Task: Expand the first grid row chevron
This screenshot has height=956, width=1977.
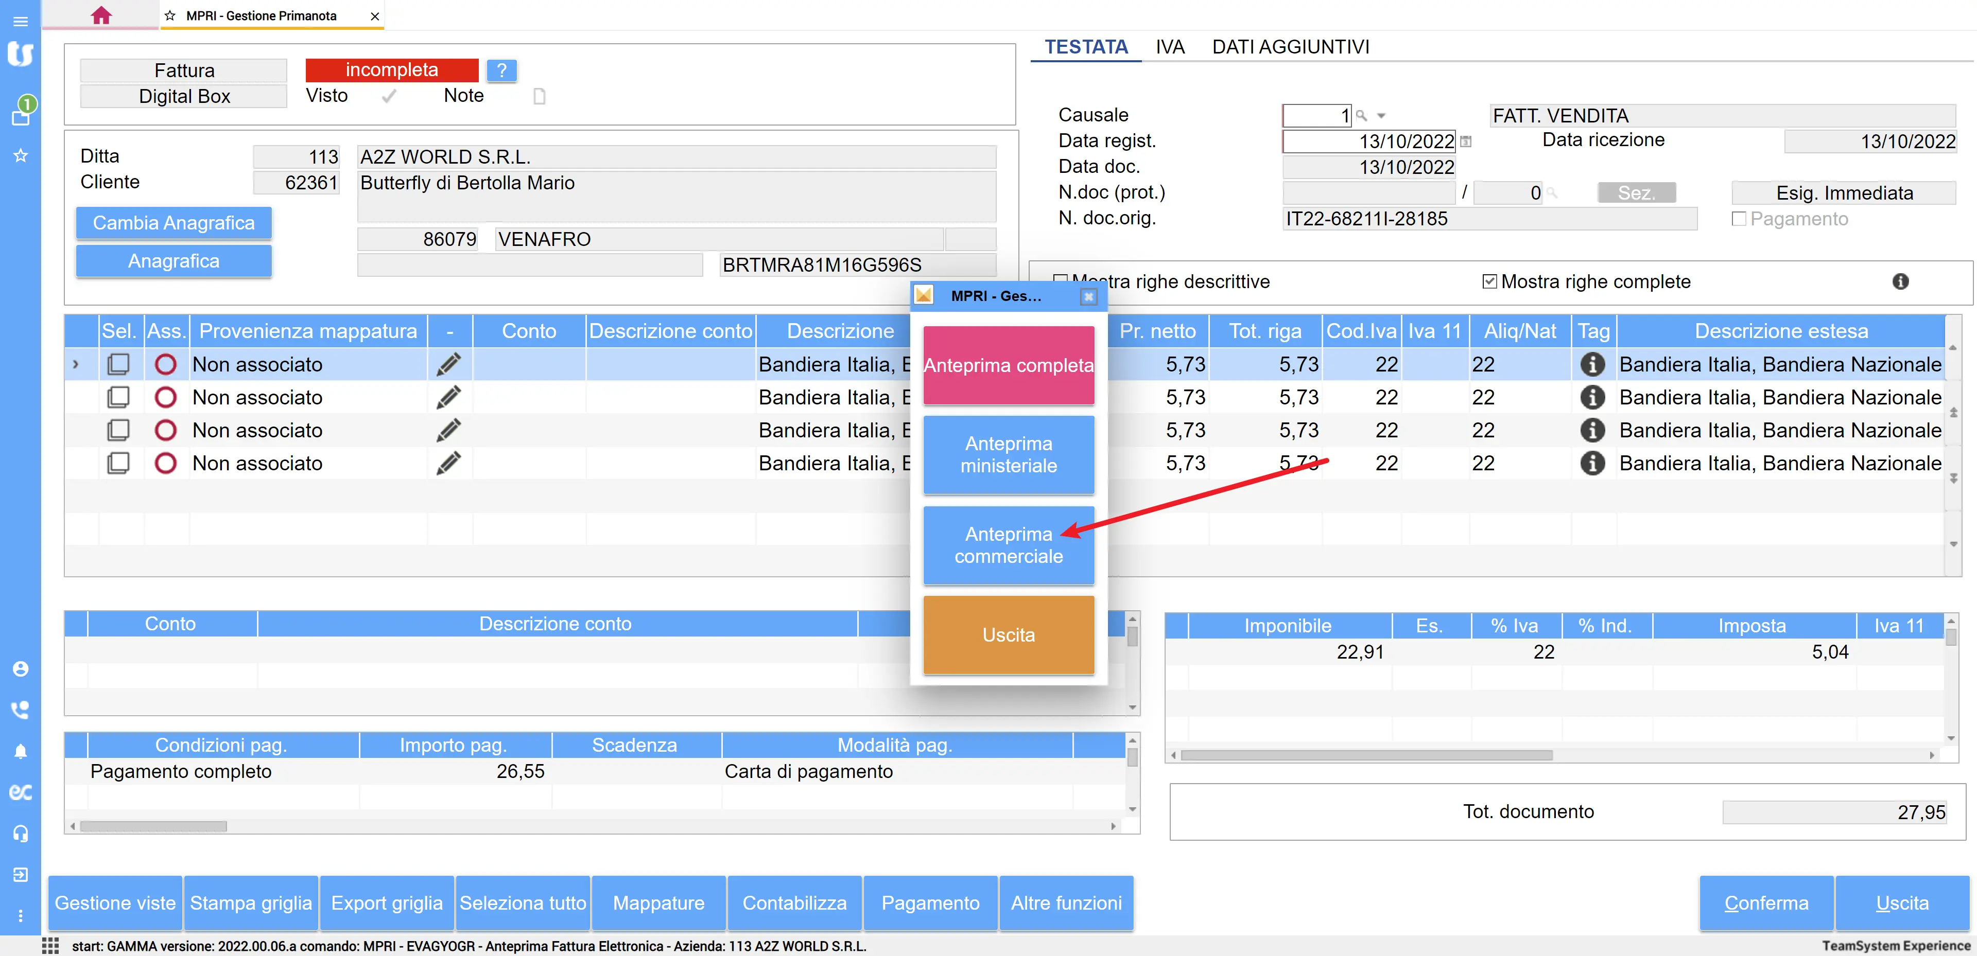Action: 75,364
